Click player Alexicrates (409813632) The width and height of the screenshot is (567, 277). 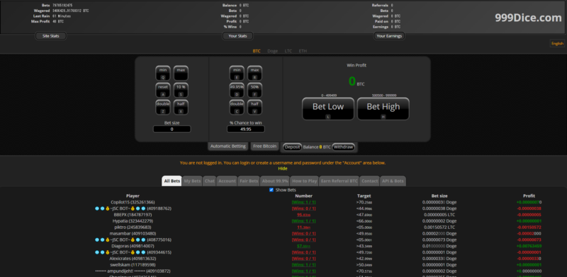(133, 259)
